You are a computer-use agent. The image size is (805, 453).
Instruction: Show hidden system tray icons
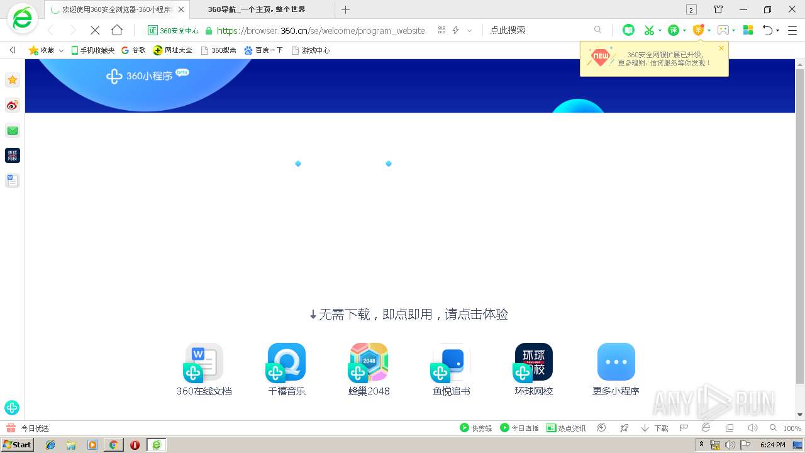click(702, 444)
